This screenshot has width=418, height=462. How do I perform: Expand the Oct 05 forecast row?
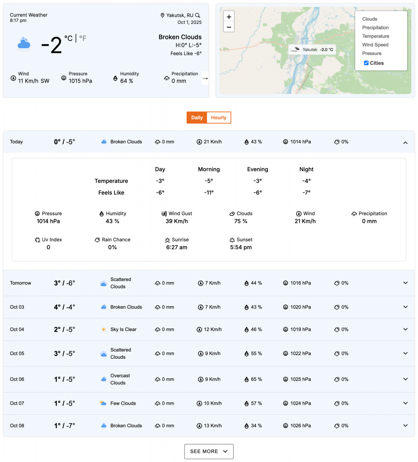[405, 353]
